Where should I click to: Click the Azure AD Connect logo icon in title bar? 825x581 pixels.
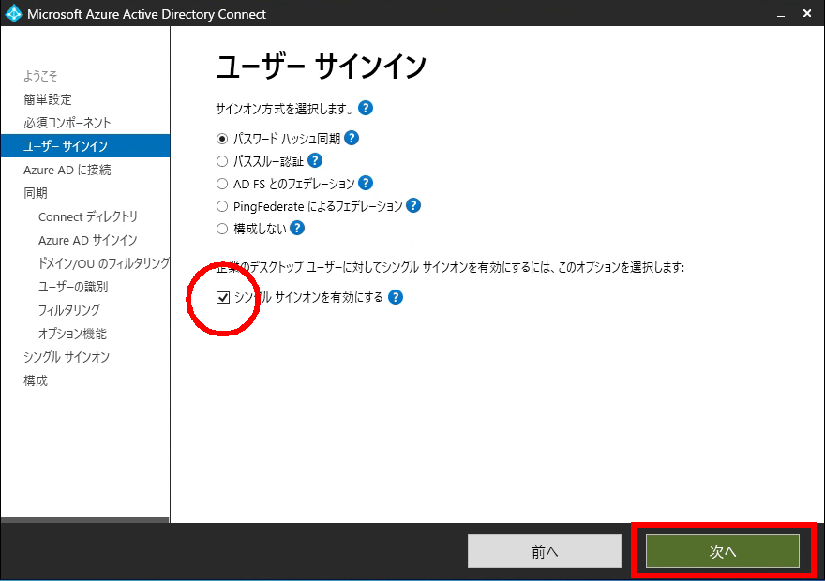pos(14,14)
